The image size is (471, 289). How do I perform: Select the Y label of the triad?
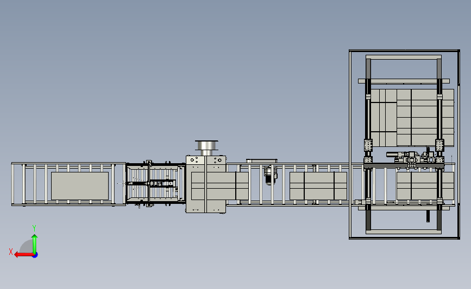[x=34, y=228]
